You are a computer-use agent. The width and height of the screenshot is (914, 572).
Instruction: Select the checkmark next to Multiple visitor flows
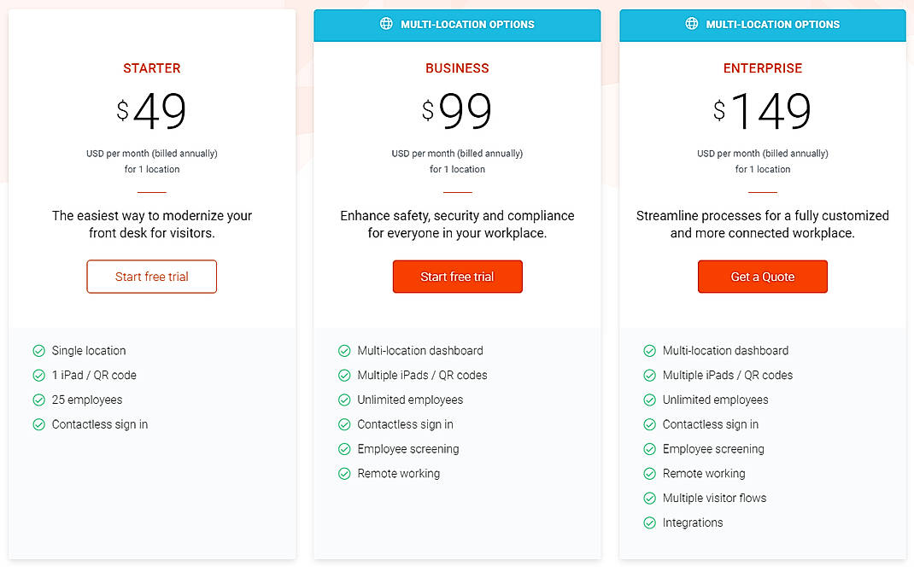(x=650, y=498)
